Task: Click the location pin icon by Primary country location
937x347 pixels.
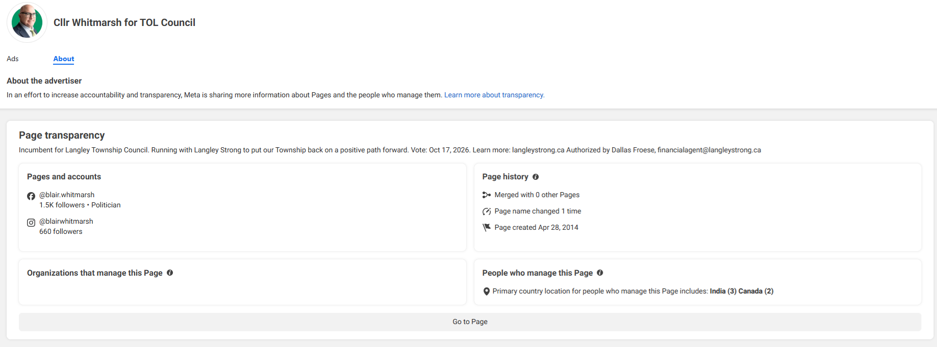Action: (487, 291)
